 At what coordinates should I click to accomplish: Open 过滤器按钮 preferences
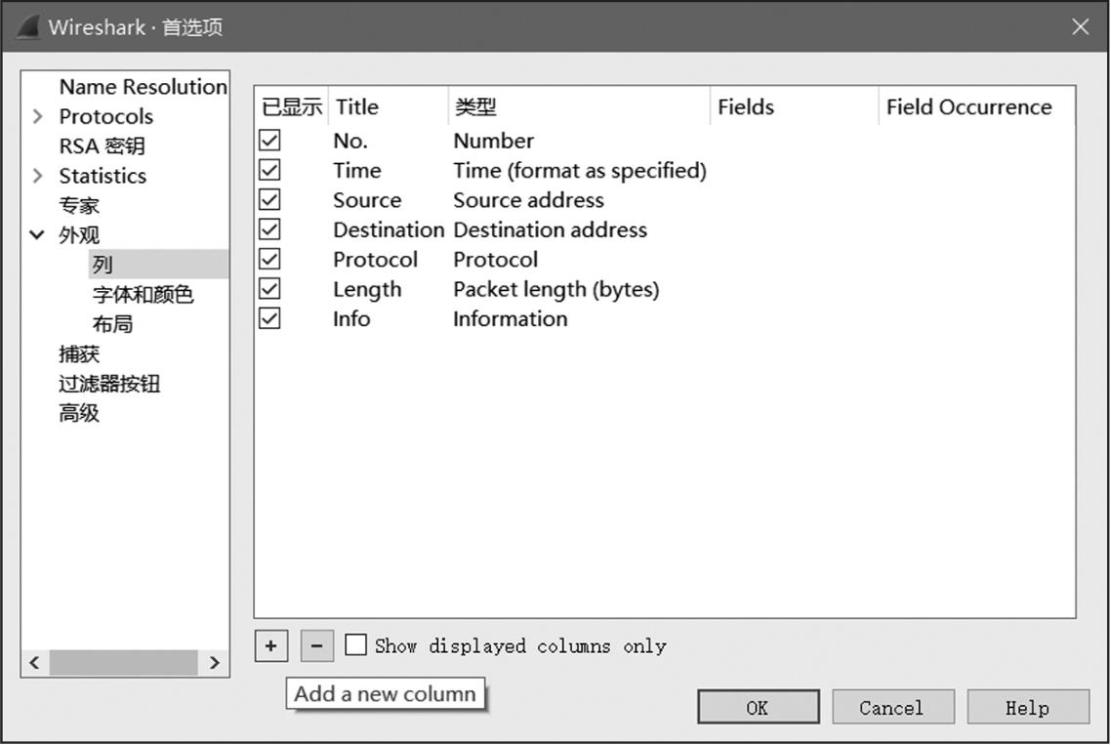(109, 384)
